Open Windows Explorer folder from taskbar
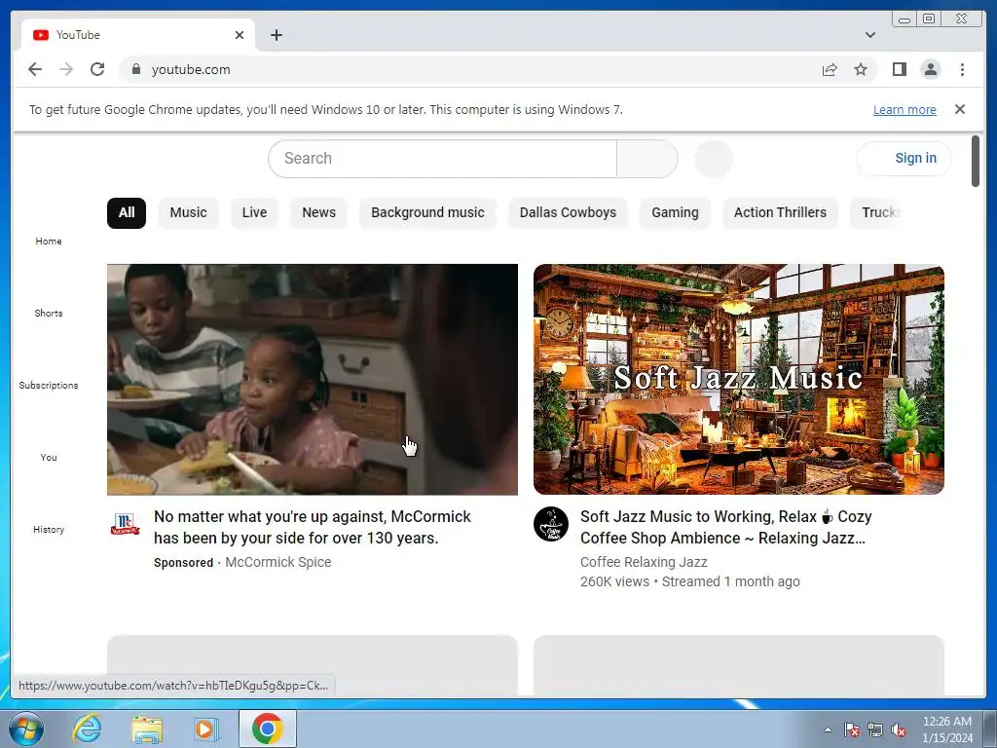997x748 pixels. tap(147, 729)
